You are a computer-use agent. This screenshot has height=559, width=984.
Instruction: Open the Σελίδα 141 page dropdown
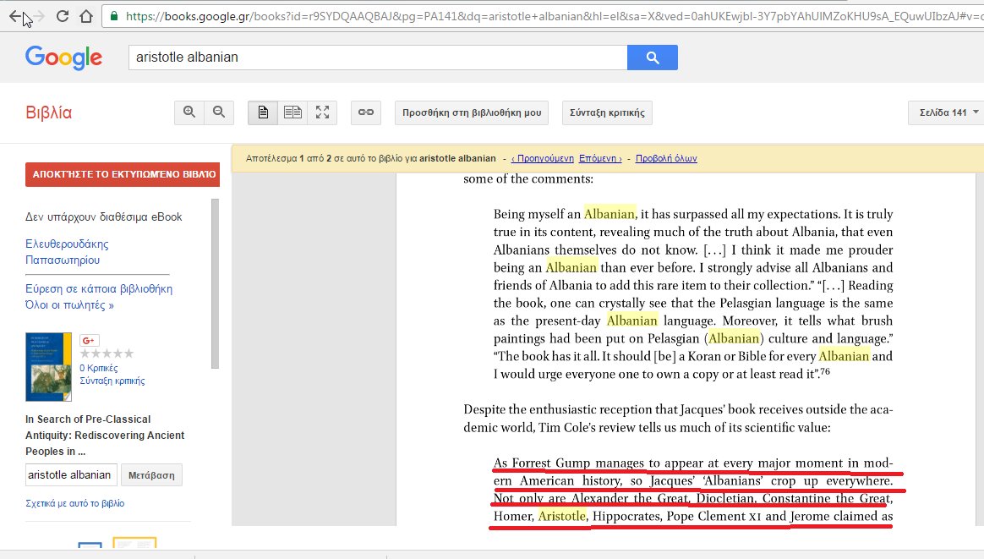click(946, 112)
